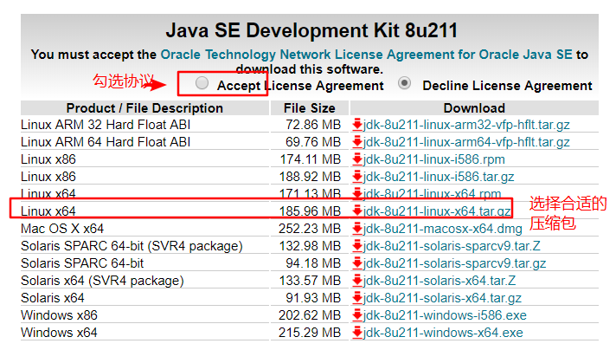
Task: Download jdk-8u211-macosx-x64.dmg
Action: (x=443, y=229)
